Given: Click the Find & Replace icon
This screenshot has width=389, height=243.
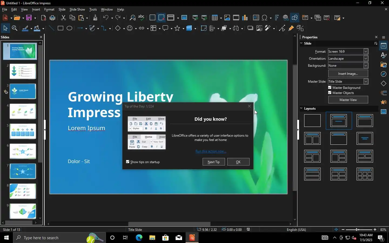Looking at the screenshot, I should tap(132, 18).
